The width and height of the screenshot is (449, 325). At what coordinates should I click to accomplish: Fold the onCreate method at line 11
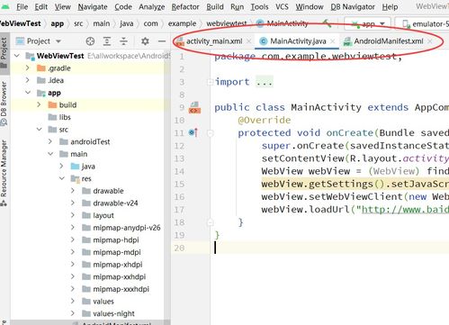[x=211, y=133]
